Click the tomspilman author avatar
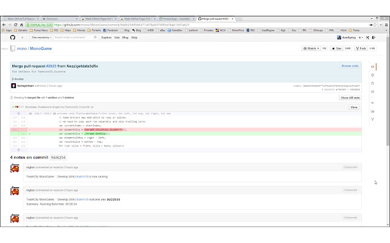The height and width of the screenshot is (243, 390). pos(13,86)
